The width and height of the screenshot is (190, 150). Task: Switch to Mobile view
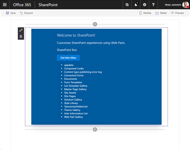tap(145, 13)
